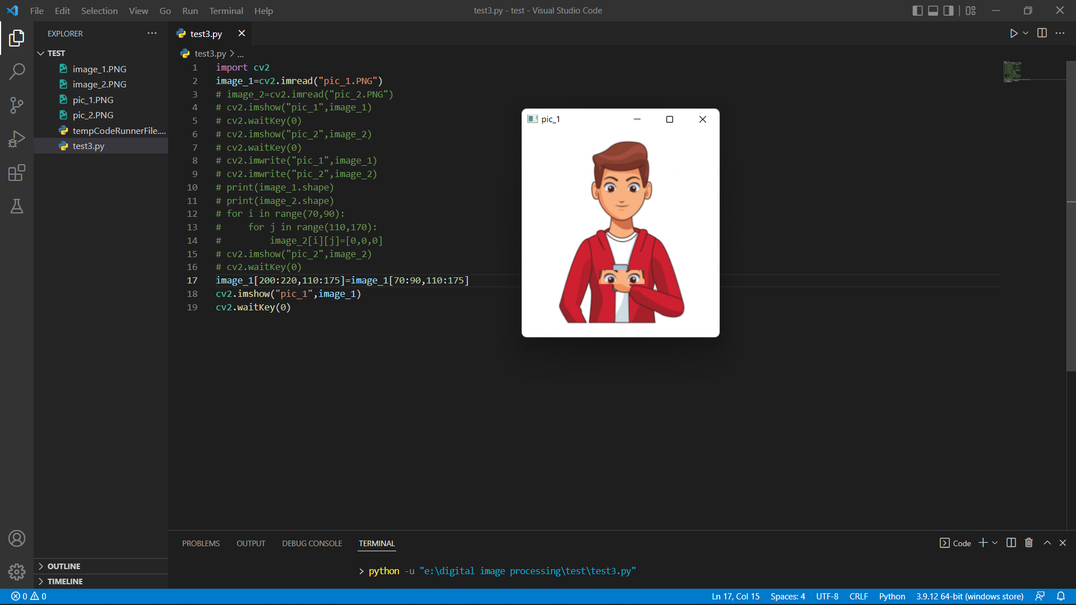Select test3.py in the explorer tree
1076x605 pixels.
click(101, 146)
